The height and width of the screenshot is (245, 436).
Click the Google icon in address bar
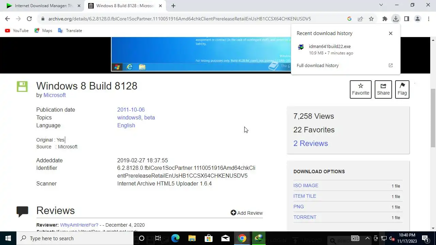349,19
